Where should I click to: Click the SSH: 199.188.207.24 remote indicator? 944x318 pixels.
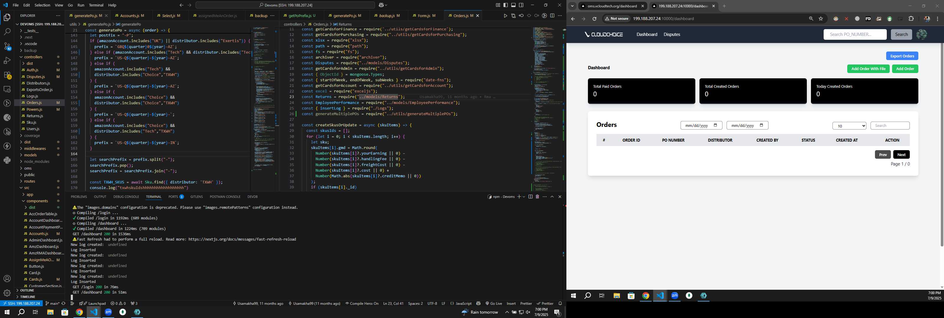tap(22, 303)
